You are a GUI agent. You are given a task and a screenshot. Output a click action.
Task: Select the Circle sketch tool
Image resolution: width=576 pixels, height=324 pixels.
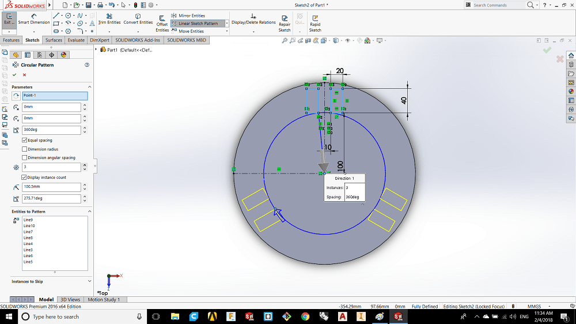68,16
